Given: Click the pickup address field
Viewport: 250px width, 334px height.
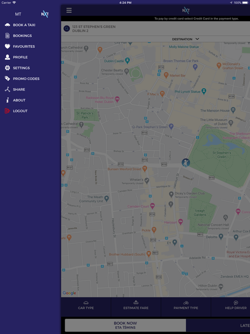Looking at the screenshot, I should click(156, 29).
